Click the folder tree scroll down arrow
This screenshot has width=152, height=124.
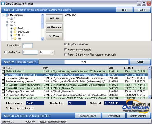42,39
